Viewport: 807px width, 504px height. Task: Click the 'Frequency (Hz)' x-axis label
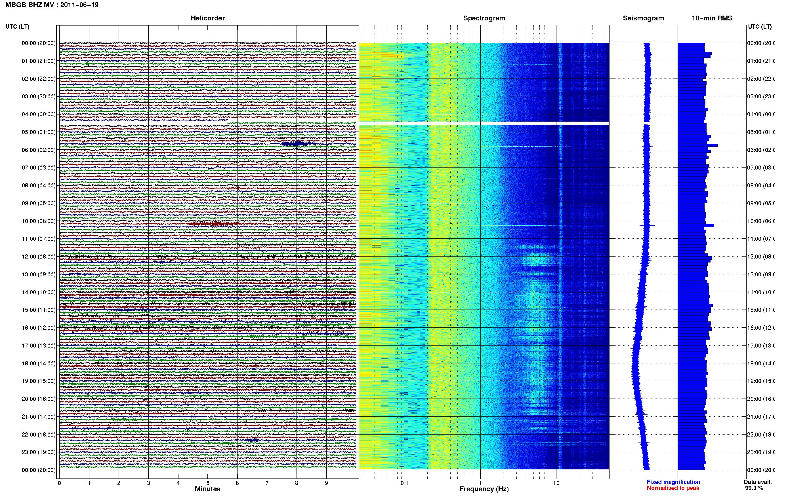pos(484,489)
